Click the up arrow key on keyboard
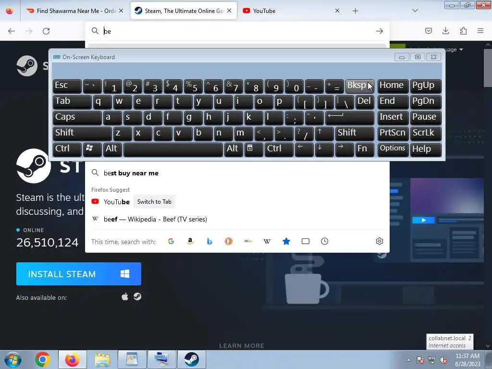Image resolution: width=492 pixels, height=369 pixels. click(x=324, y=134)
